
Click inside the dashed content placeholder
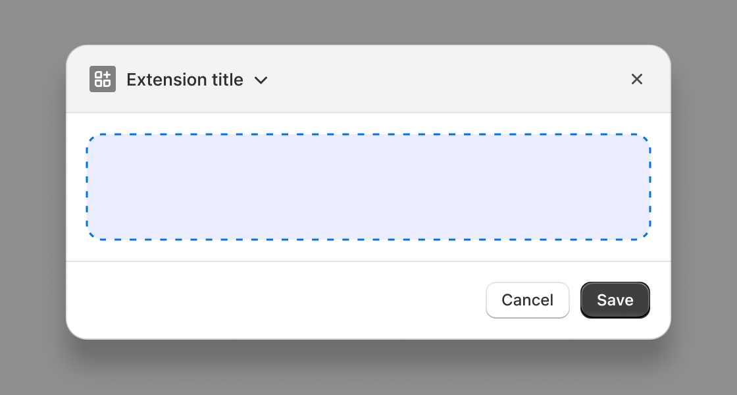click(369, 187)
